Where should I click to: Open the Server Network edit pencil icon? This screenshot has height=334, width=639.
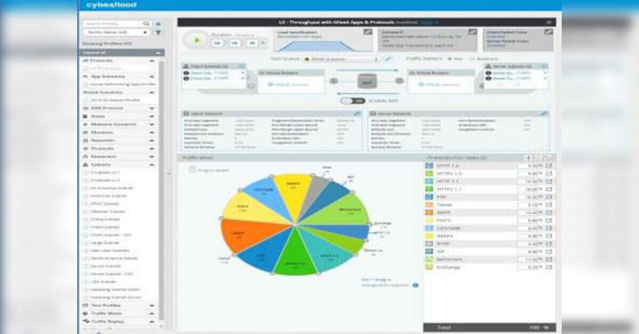pos(544,113)
